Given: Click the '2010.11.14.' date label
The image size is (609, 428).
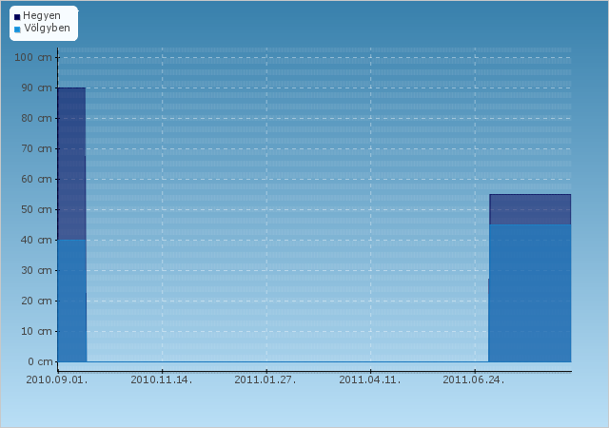Looking at the screenshot, I should (162, 379).
